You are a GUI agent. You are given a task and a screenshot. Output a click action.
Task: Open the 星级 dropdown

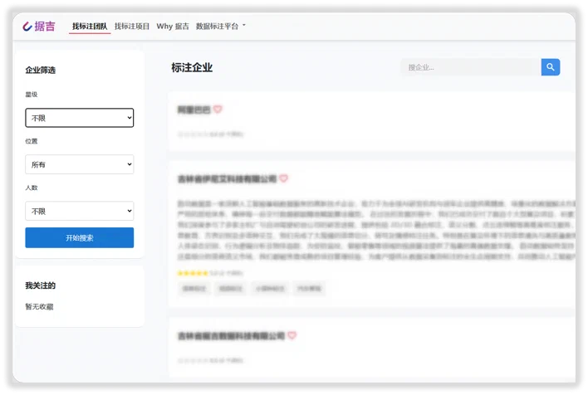click(x=80, y=118)
